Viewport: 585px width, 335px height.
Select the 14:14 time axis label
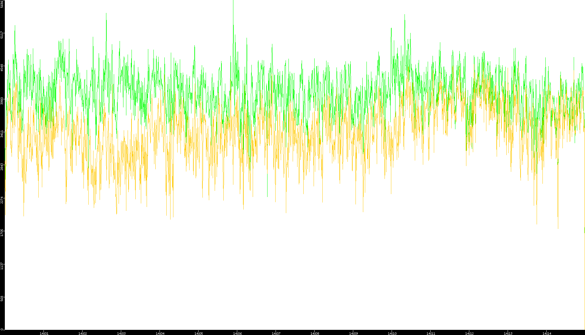pyautogui.click(x=547, y=333)
